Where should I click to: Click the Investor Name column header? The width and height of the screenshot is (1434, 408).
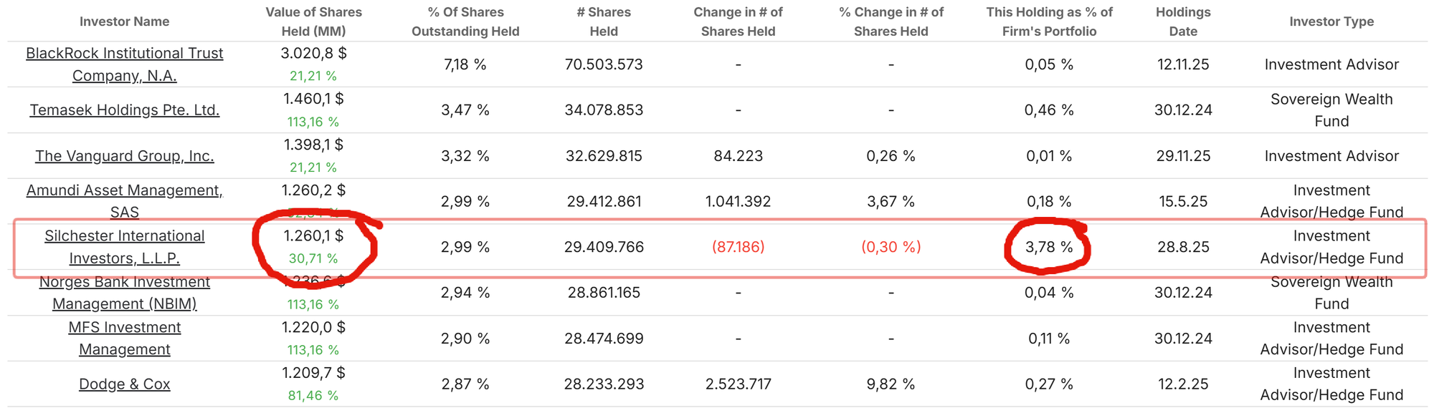tap(124, 21)
